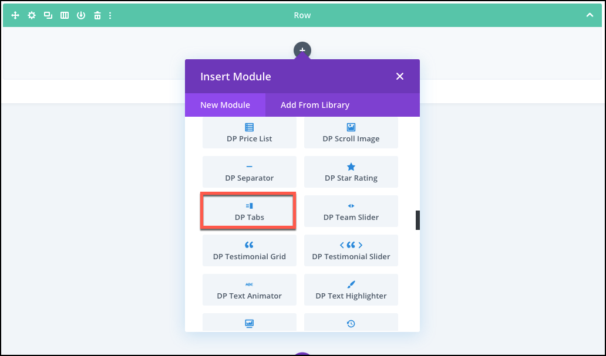606x356 pixels.
Task: Choose the DP Star Rating module
Action: 351,172
